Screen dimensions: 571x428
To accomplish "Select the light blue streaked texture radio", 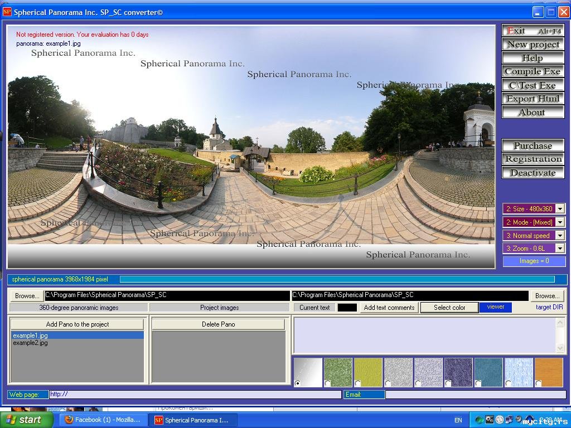I will (509, 383).
